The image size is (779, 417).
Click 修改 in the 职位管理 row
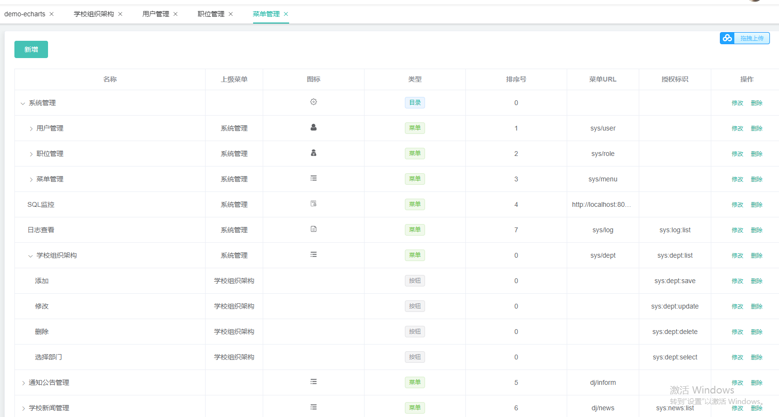coord(737,154)
